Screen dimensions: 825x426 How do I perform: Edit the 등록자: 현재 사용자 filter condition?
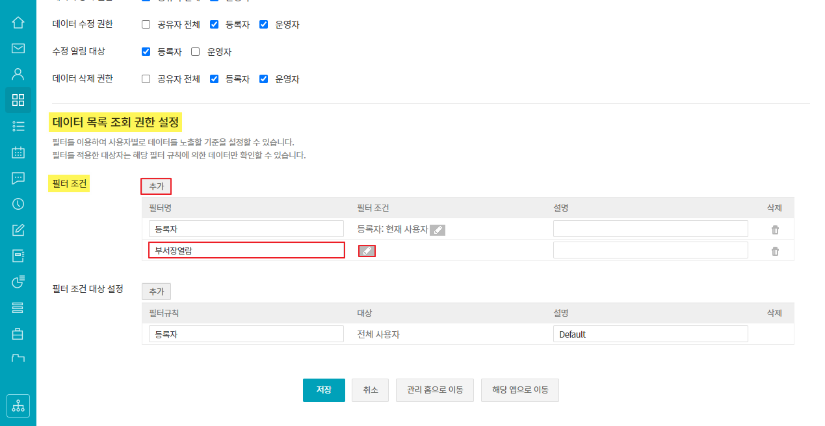[438, 230]
